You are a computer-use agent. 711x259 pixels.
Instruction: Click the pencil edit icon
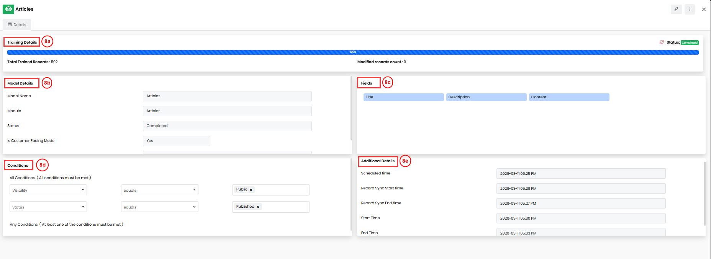point(676,9)
